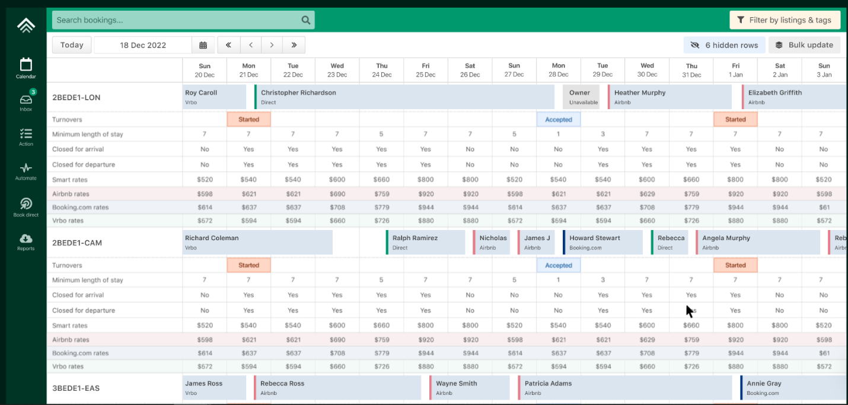The width and height of the screenshot is (848, 405).
Task: Open Filter by listings & tags
Action: (x=785, y=20)
